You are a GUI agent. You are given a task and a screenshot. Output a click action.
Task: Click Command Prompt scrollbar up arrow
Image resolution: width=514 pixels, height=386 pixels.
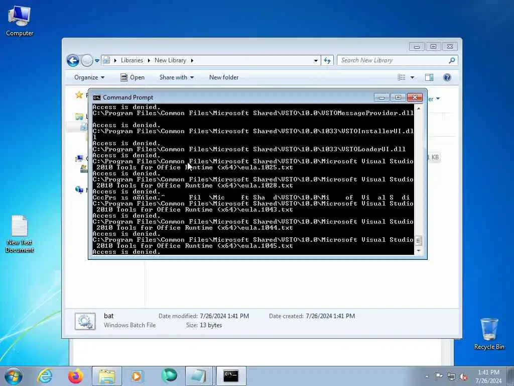click(x=418, y=108)
